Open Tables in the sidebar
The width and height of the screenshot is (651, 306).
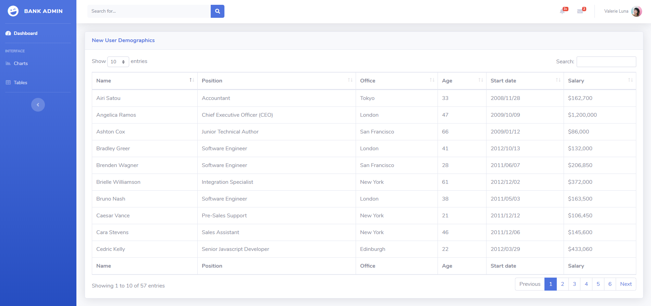click(x=20, y=82)
